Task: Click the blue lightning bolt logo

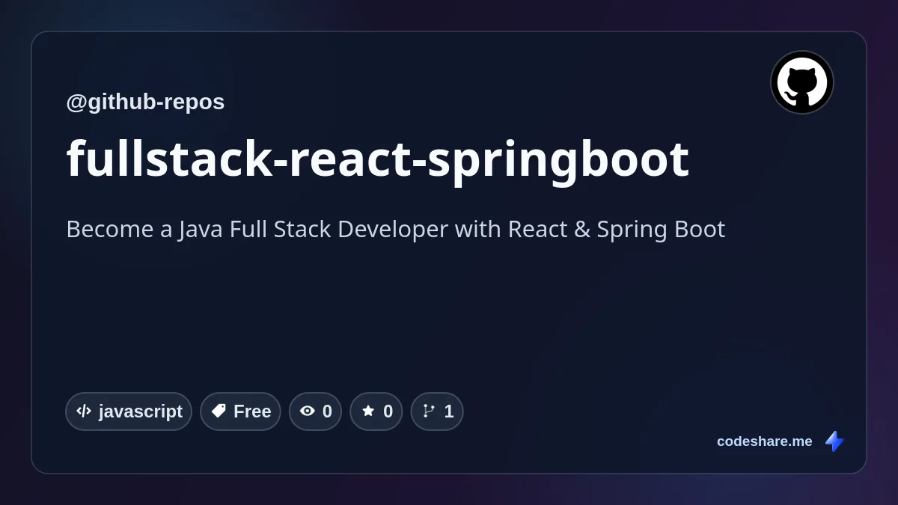Action: 834,441
